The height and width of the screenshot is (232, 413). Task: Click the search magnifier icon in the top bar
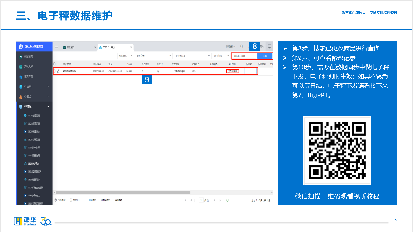click(x=243, y=47)
